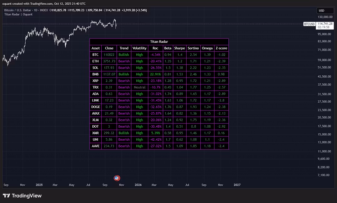337x203 pixels.
Task: Select the Asset column header
Action: pyautogui.click(x=95, y=48)
